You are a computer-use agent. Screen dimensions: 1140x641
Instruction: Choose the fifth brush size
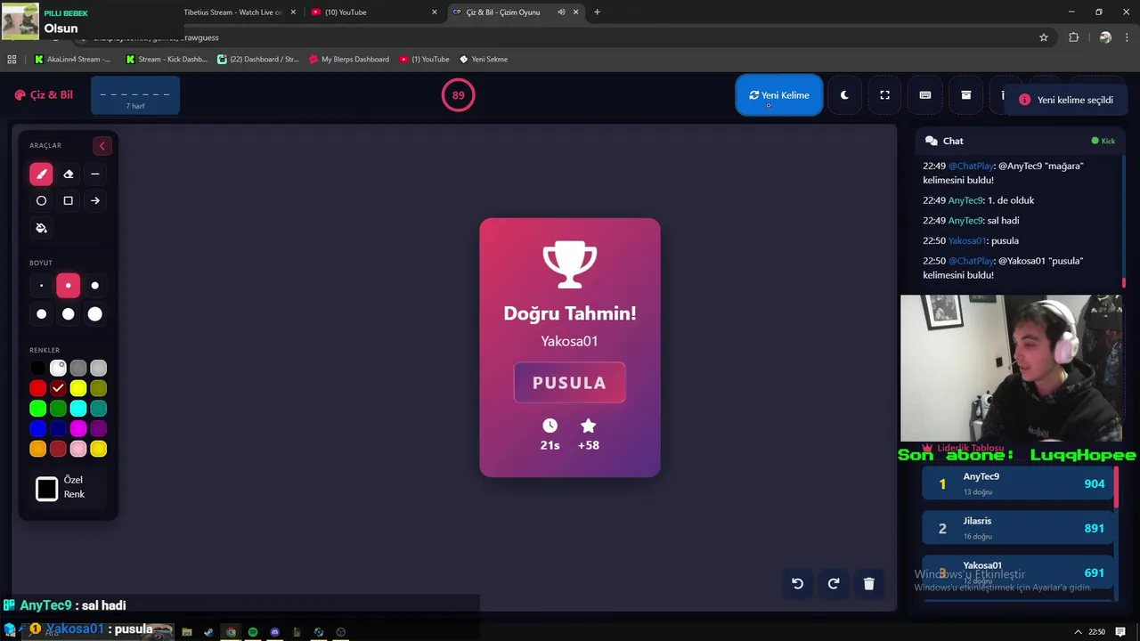click(x=68, y=314)
